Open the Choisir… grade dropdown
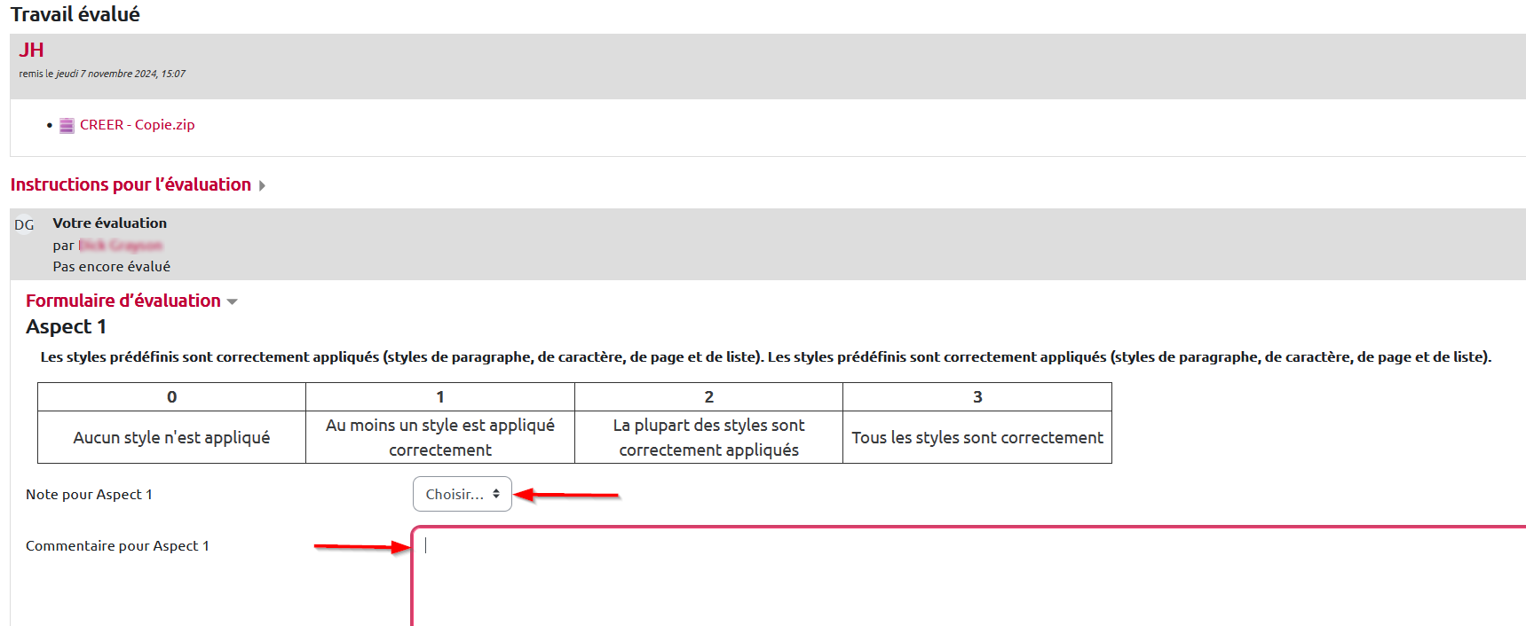The image size is (1526, 626). (x=462, y=494)
